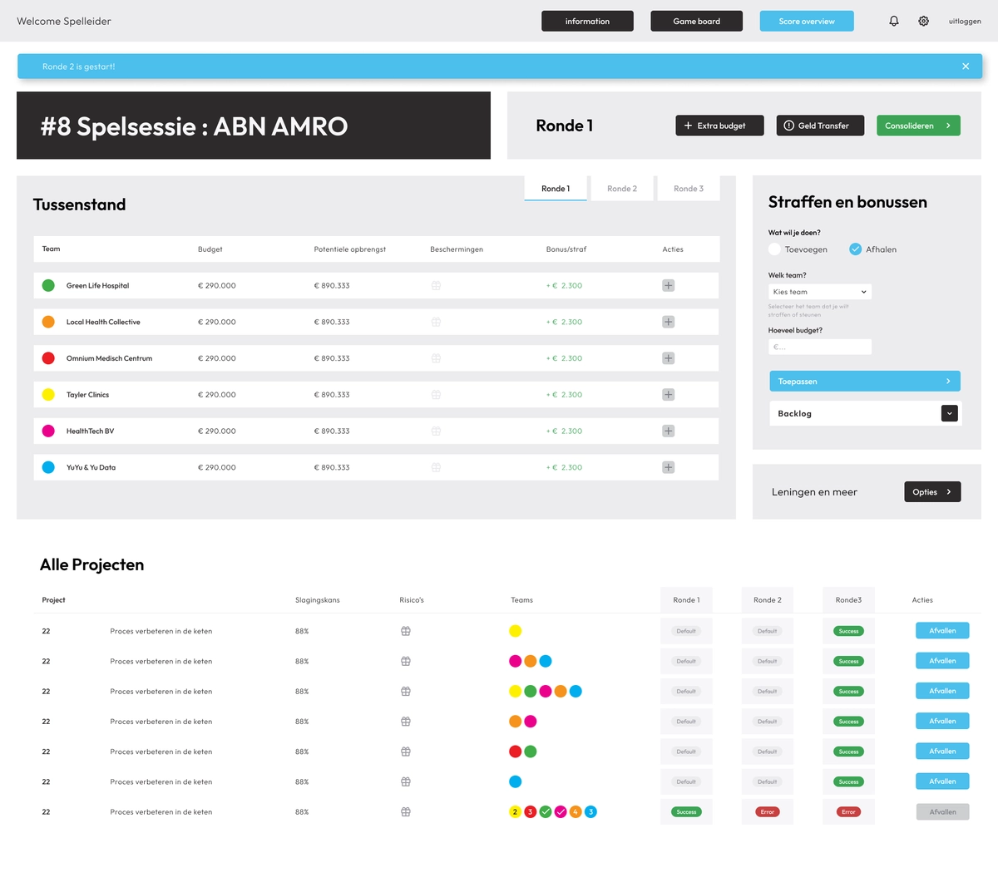Screen dimensions: 998x892
Task: Click the green color dot for Green Life Hospital
Action: coord(48,285)
